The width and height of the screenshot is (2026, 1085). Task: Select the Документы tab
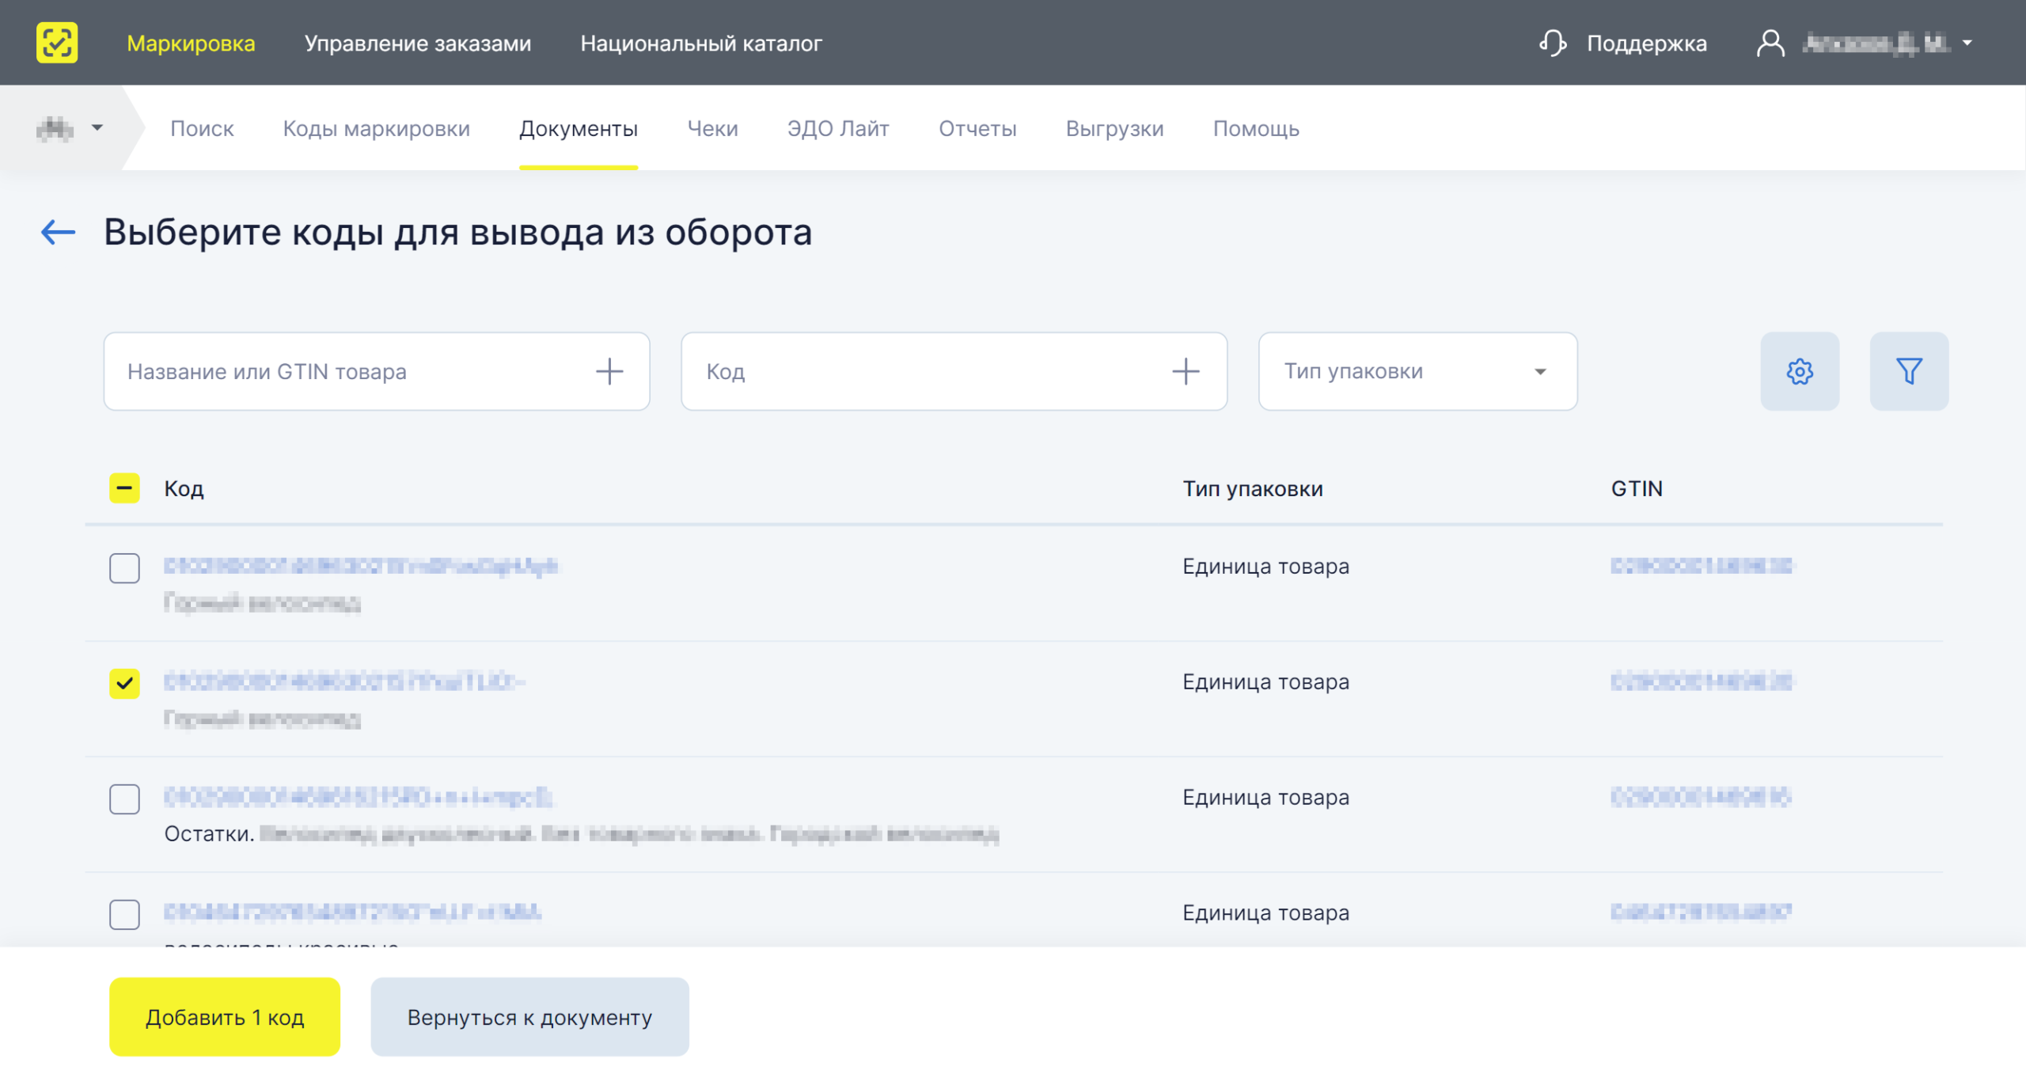tap(579, 128)
